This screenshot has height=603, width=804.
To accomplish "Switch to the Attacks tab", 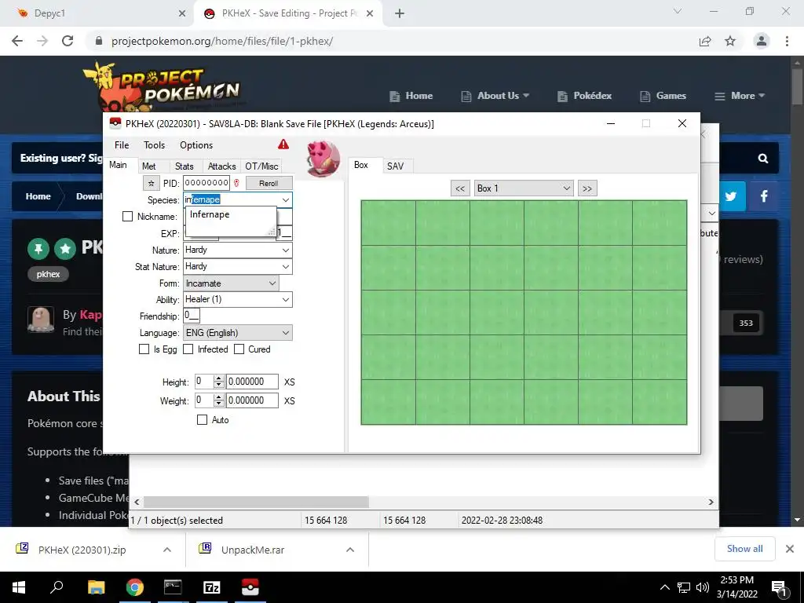I will pyautogui.click(x=221, y=166).
